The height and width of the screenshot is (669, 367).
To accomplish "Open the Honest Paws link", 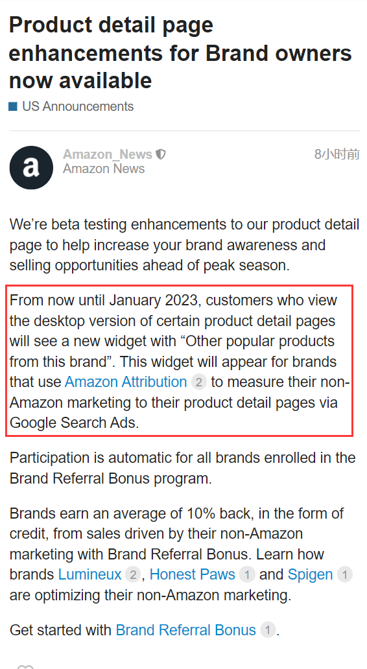I will (x=193, y=575).
